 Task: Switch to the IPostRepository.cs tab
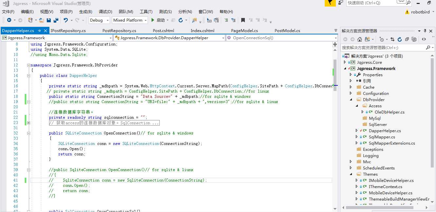(68, 30)
